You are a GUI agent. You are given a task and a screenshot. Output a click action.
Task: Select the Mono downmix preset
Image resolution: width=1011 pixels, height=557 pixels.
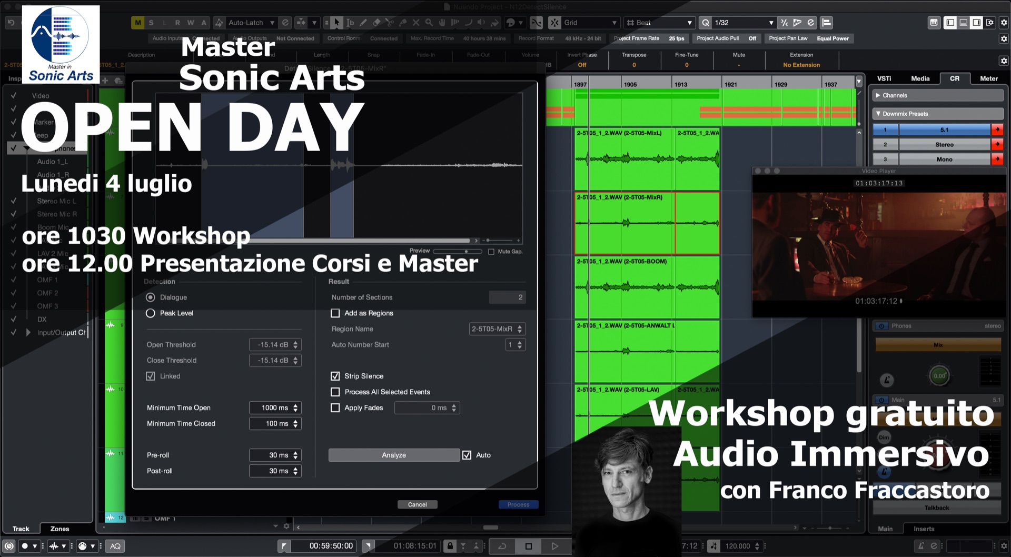point(944,159)
